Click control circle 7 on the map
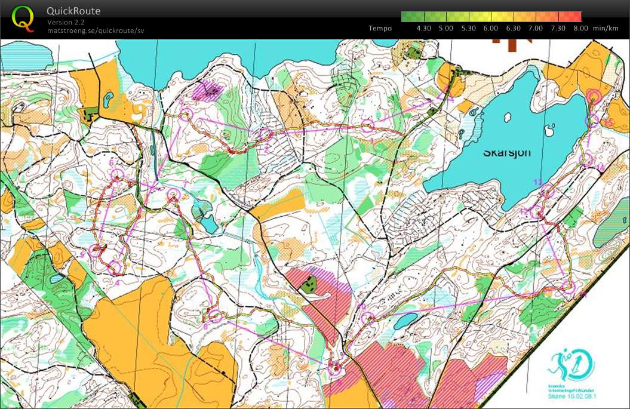This screenshot has width=630, height=409. pyautogui.click(x=174, y=195)
